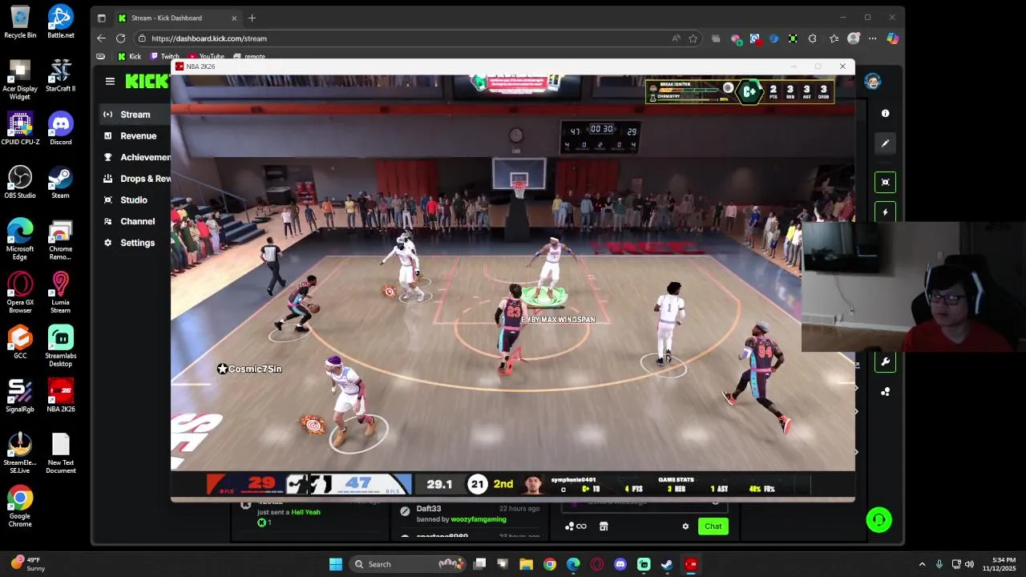The width and height of the screenshot is (1026, 577).
Task: Open the Edge extensions puzzle icon
Action: tap(812, 38)
